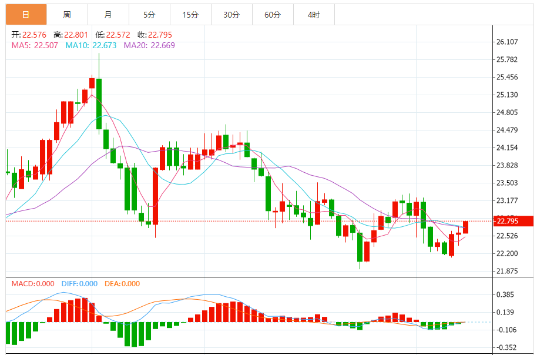Click the latest red candlestick at chart's right edge
The image size is (537, 355).
coord(465,227)
